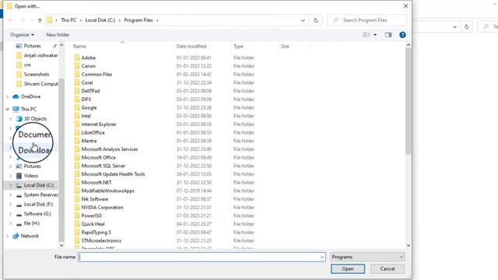Toggle the preview pane icon
The image size is (498, 280).
point(388,35)
